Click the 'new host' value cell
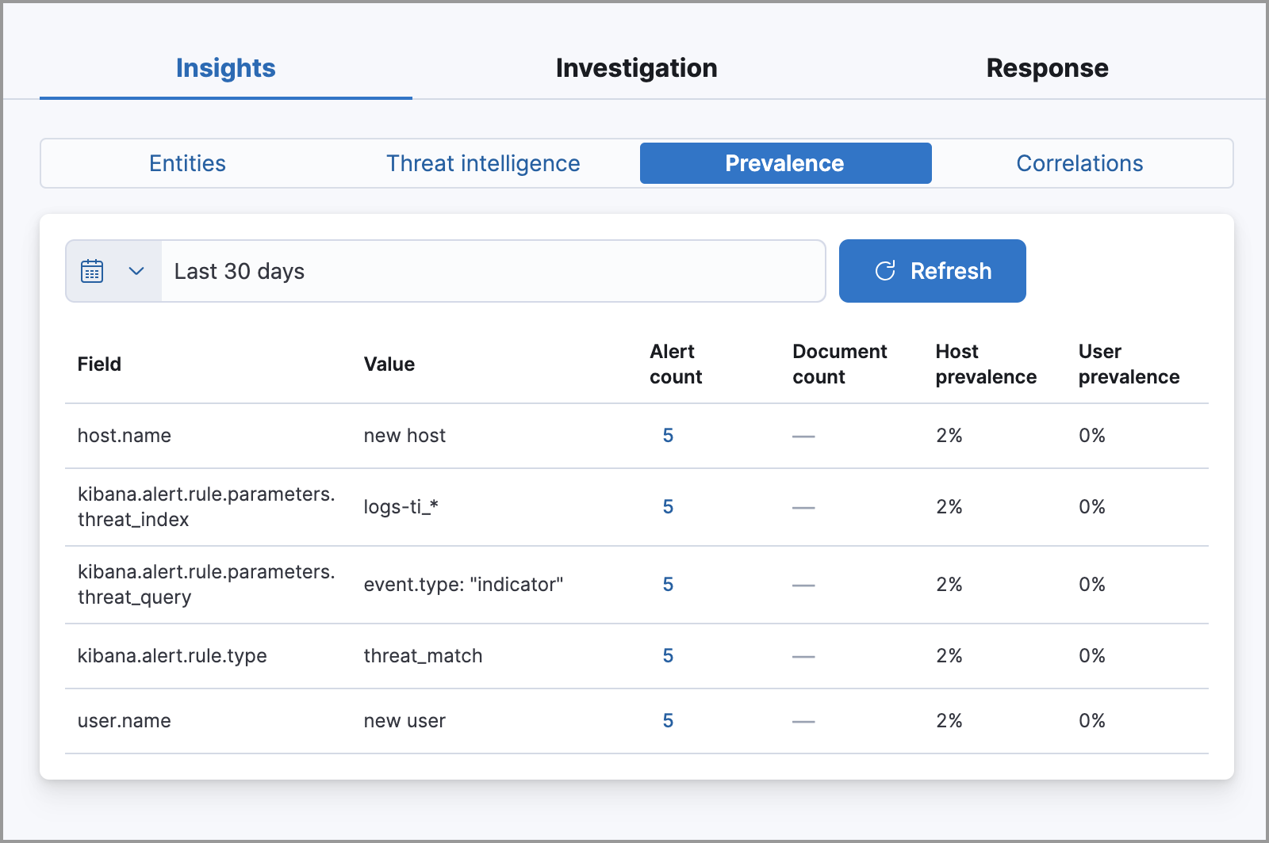Image resolution: width=1269 pixels, height=843 pixels. tap(404, 436)
